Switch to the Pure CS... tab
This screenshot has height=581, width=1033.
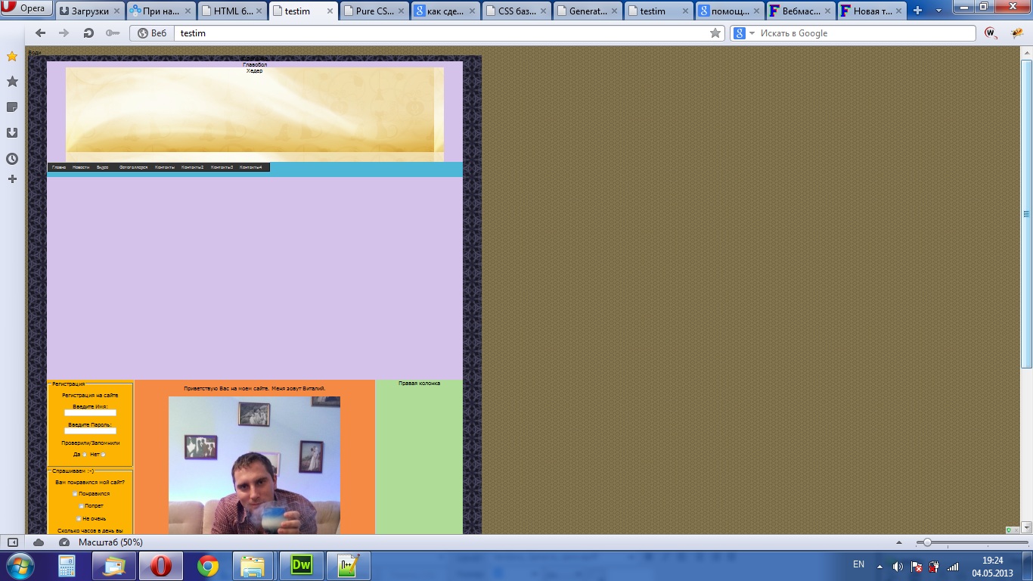tap(374, 11)
